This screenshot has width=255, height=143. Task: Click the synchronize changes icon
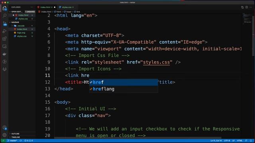(x=21, y=141)
